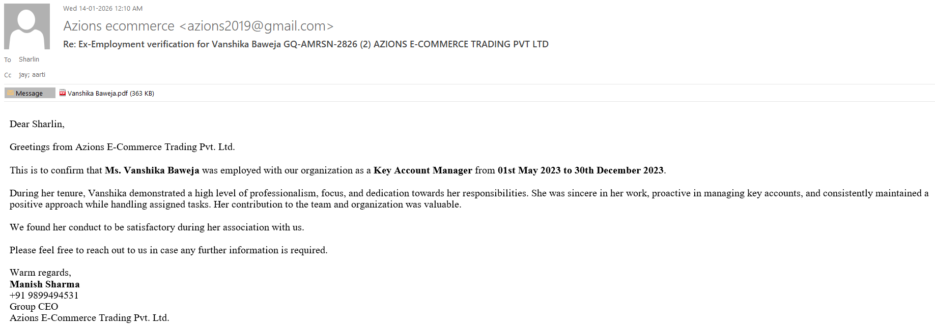Click the bold Key Account Manager text
This screenshot has height=324, width=935.
coord(422,170)
